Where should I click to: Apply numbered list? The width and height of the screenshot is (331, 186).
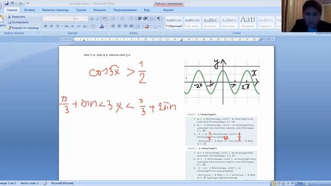point(122,19)
